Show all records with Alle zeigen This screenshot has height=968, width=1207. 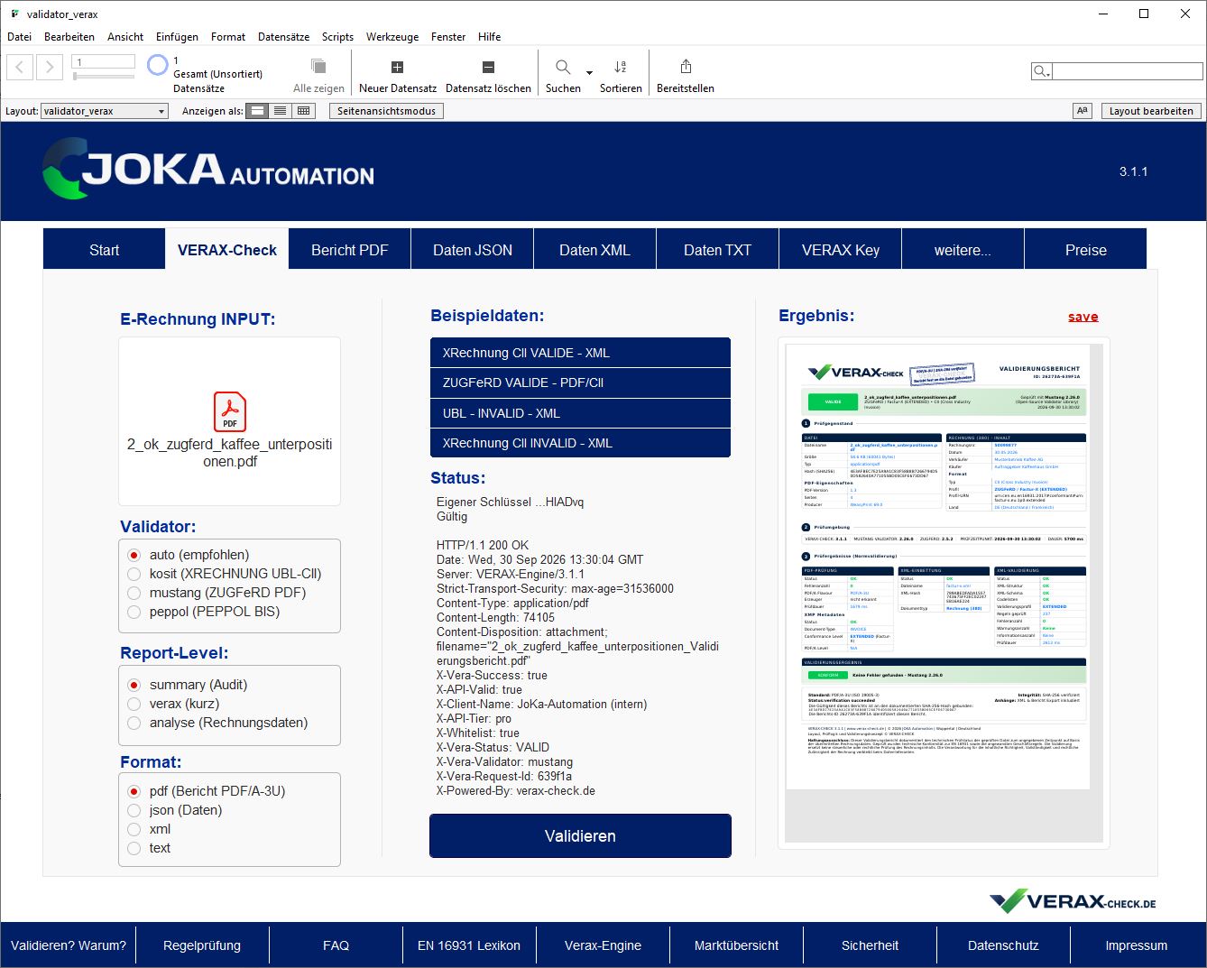318,75
